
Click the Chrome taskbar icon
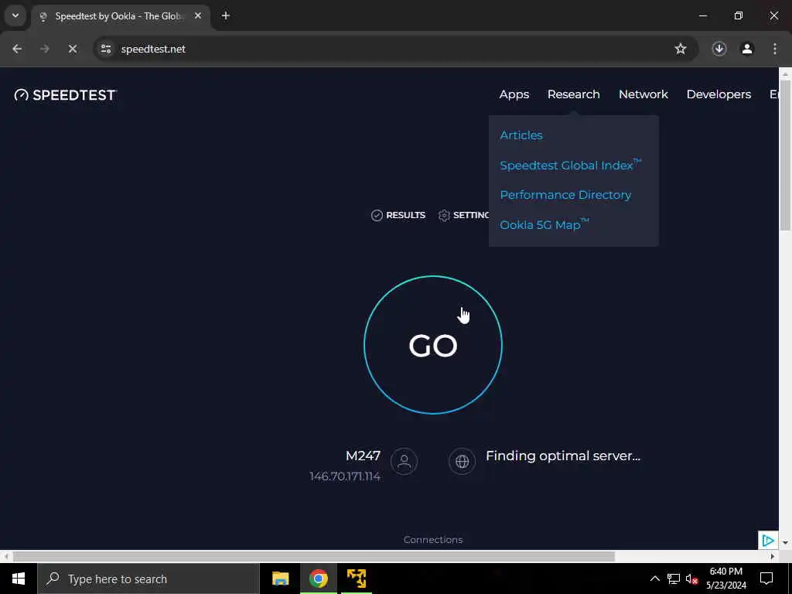tap(318, 579)
